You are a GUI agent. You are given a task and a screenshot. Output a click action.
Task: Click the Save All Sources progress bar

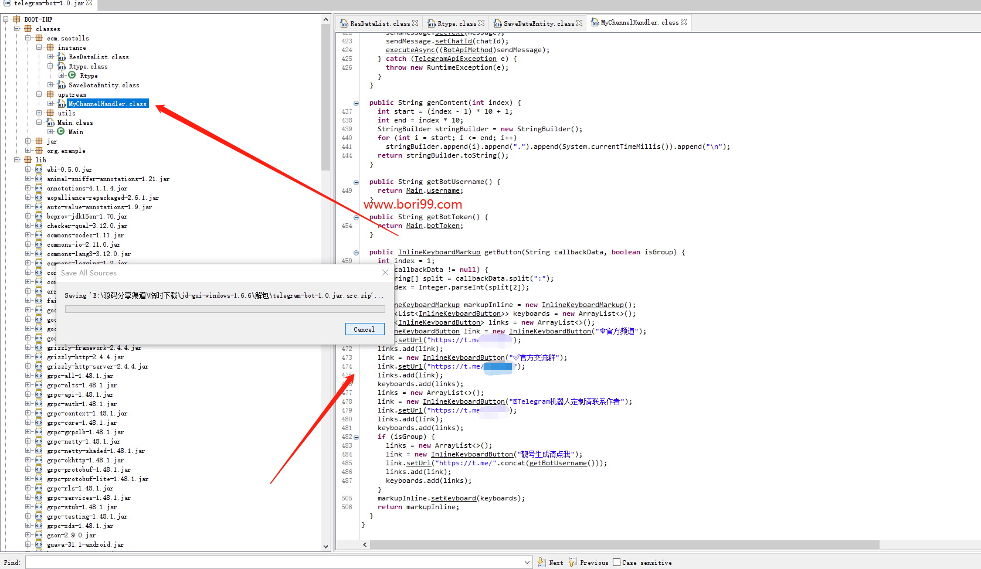pyautogui.click(x=225, y=309)
